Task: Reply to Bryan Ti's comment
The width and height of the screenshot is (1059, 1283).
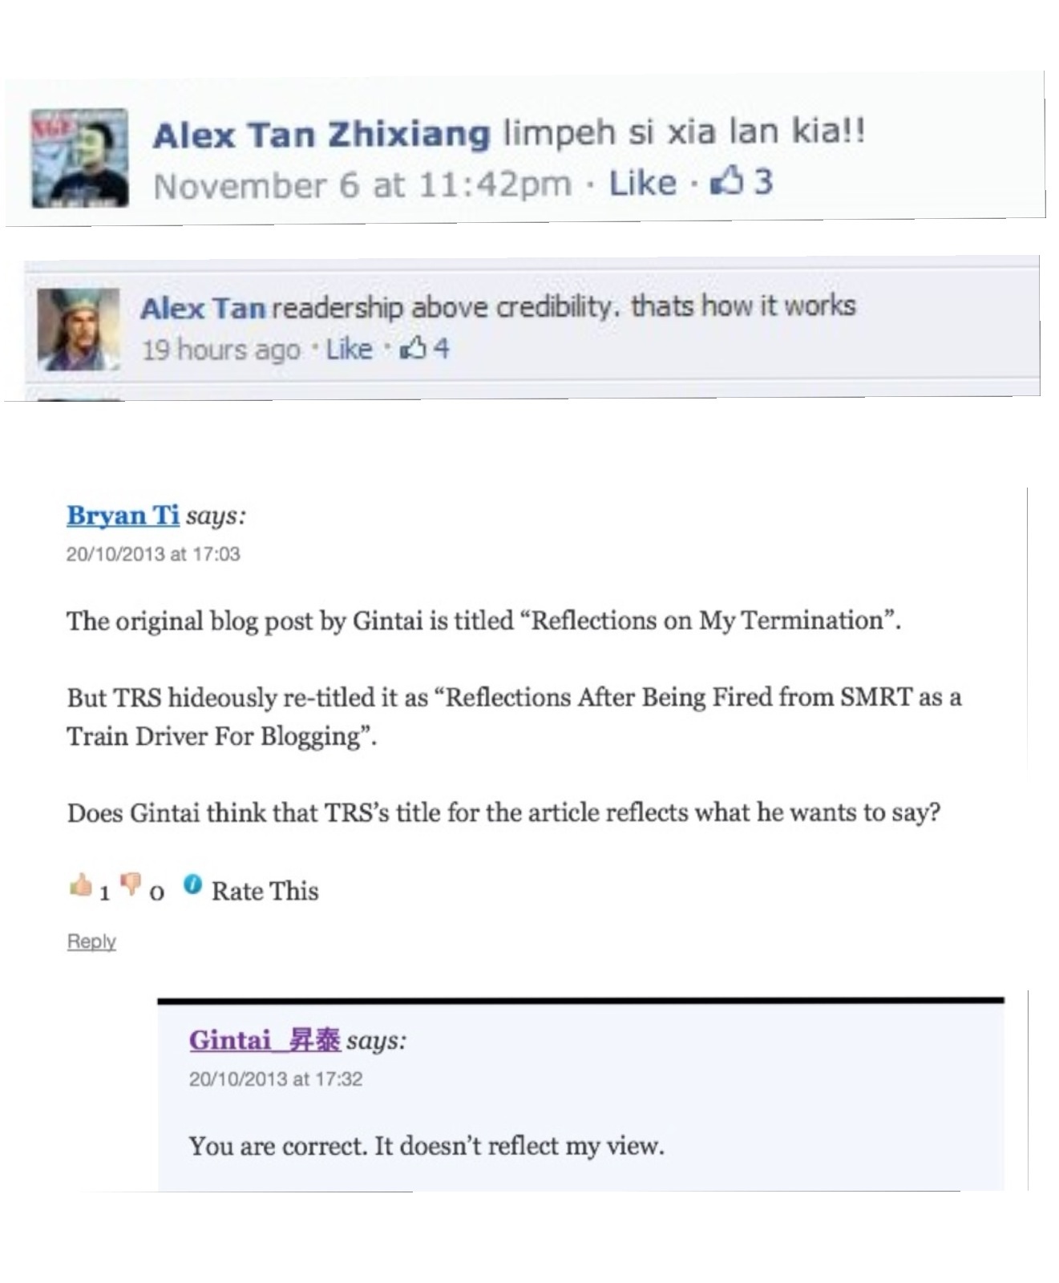Action: [91, 941]
